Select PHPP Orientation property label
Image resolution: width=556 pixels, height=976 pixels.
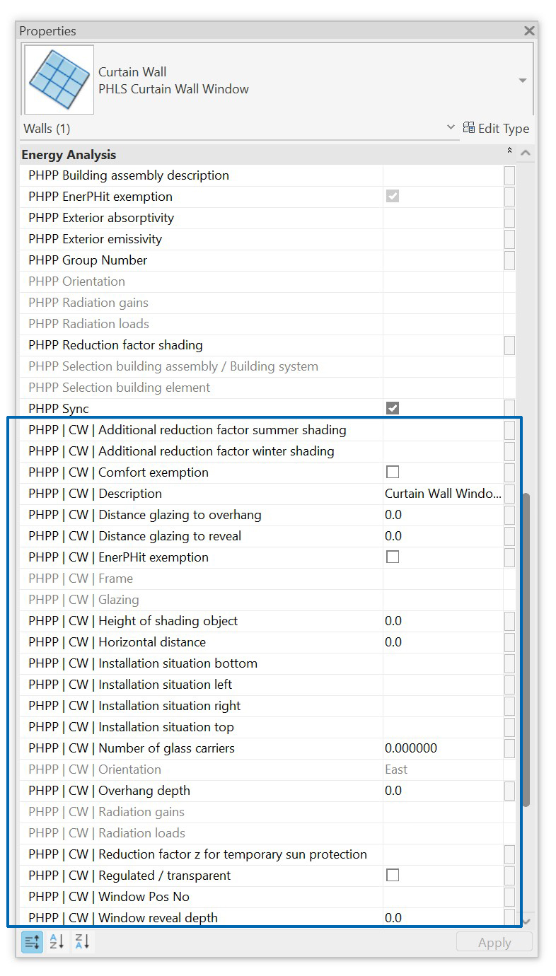(76, 281)
